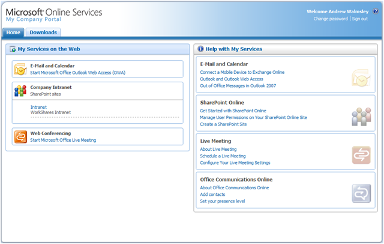
Task: Open the Intranet SharePoint link
Action: (38, 107)
